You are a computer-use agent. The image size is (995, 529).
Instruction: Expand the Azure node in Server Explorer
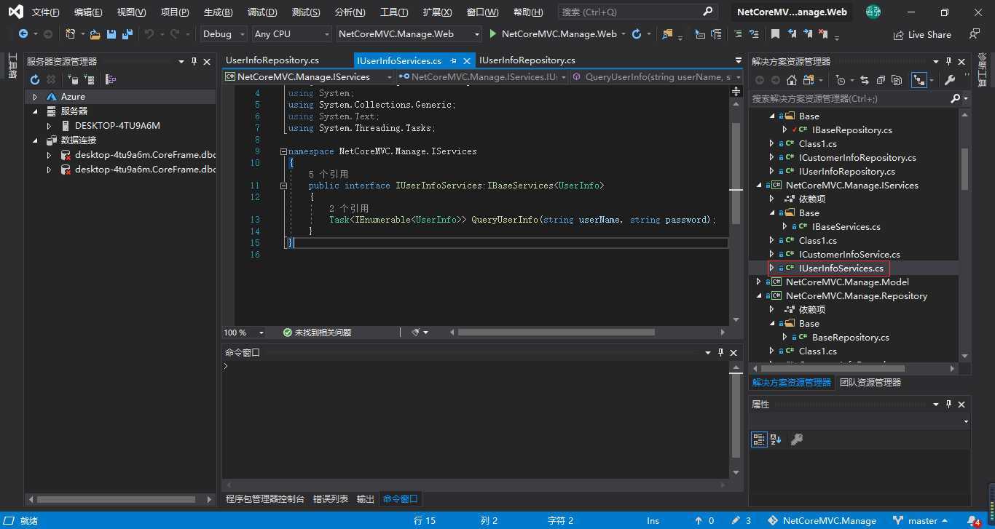click(x=34, y=97)
